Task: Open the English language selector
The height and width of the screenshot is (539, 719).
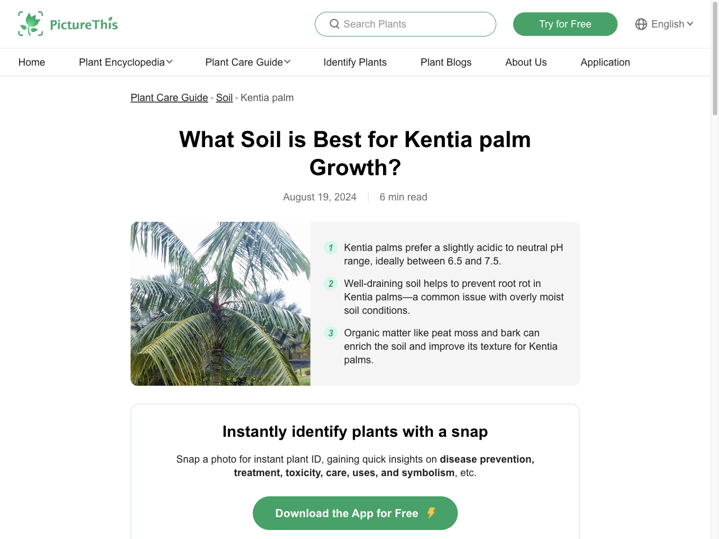Action: tap(669, 24)
